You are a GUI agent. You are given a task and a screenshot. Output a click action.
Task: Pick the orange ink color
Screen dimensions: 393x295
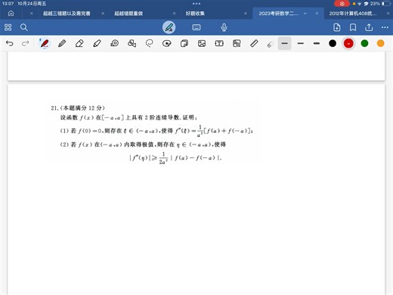tap(381, 43)
